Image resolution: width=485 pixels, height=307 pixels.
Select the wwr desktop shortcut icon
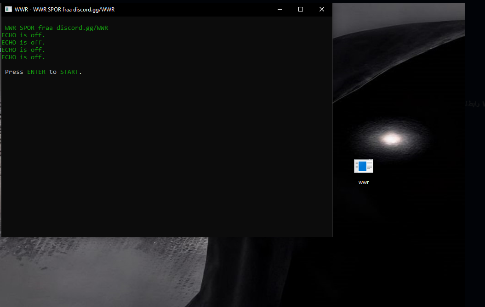363,166
